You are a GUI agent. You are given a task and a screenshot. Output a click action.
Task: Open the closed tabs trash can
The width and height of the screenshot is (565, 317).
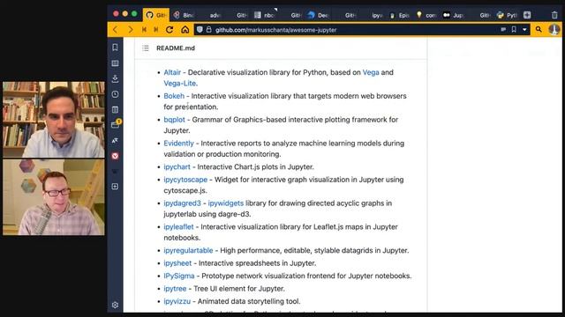[x=554, y=15]
